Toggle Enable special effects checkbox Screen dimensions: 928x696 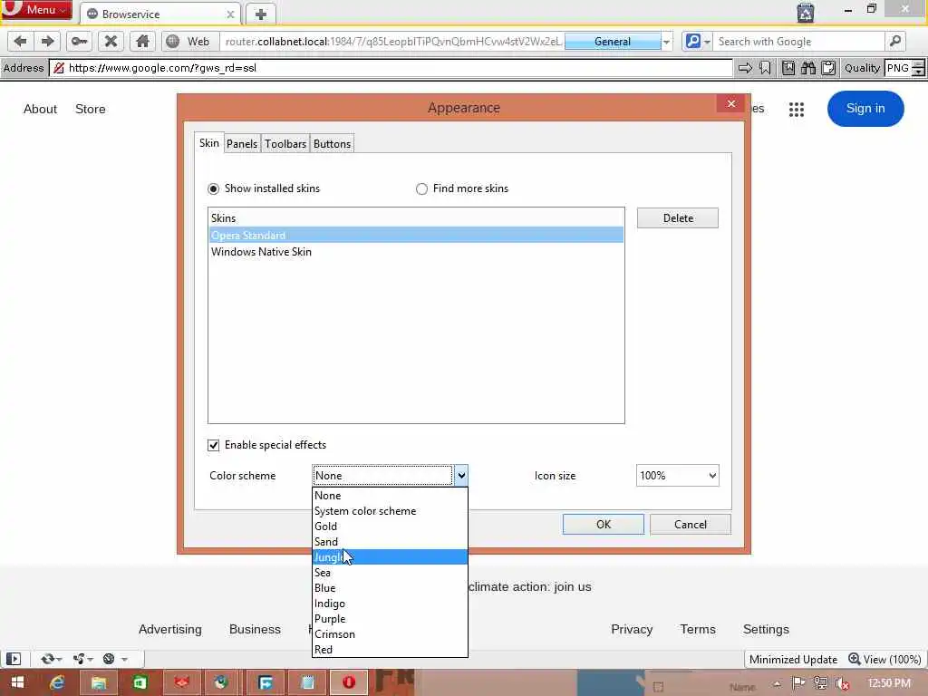[x=213, y=445]
